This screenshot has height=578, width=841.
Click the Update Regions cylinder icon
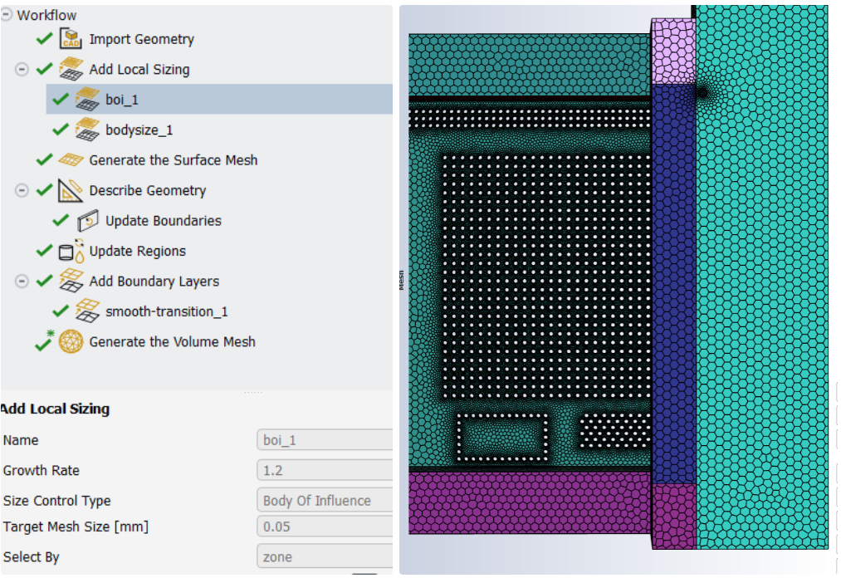[71, 251]
